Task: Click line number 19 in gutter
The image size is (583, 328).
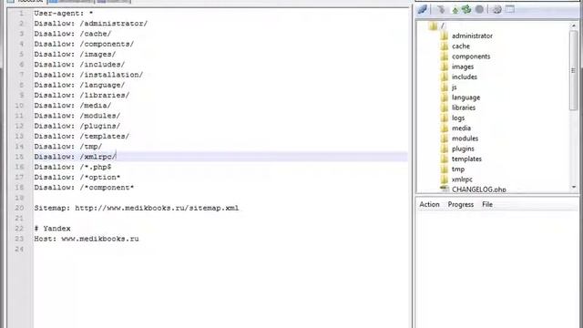Action: [19, 198]
